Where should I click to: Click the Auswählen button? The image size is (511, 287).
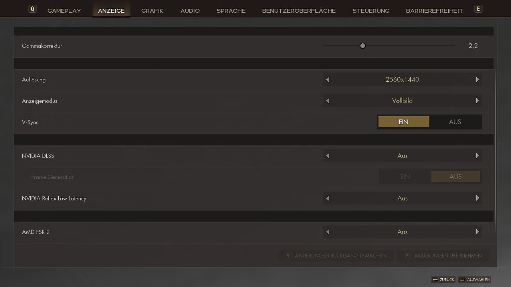[474, 280]
